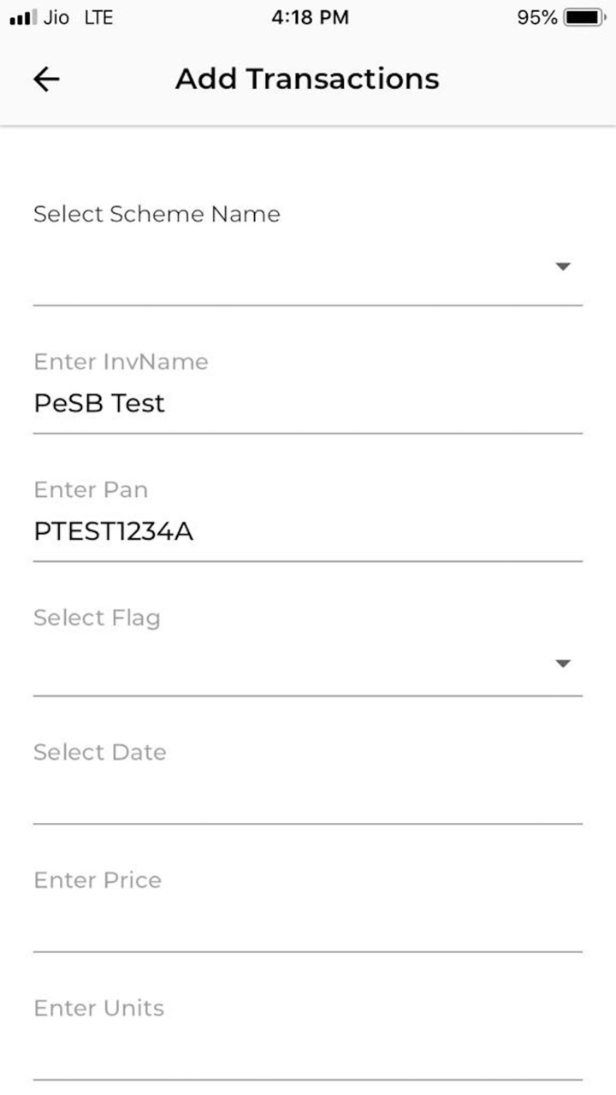Expand the Select Flag dropdown arrow

[562, 664]
